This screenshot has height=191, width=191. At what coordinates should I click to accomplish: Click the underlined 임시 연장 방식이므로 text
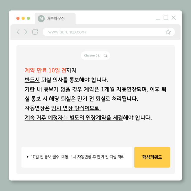click(76, 108)
